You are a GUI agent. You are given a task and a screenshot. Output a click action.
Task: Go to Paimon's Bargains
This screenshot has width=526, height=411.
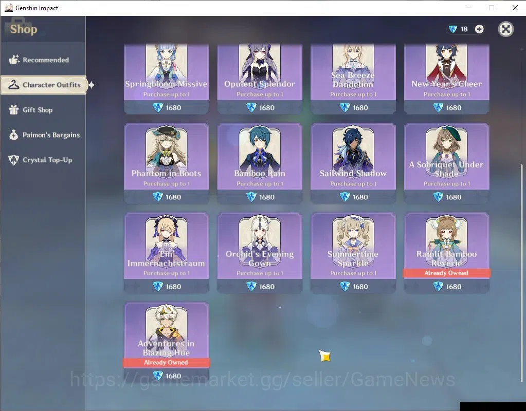point(43,135)
